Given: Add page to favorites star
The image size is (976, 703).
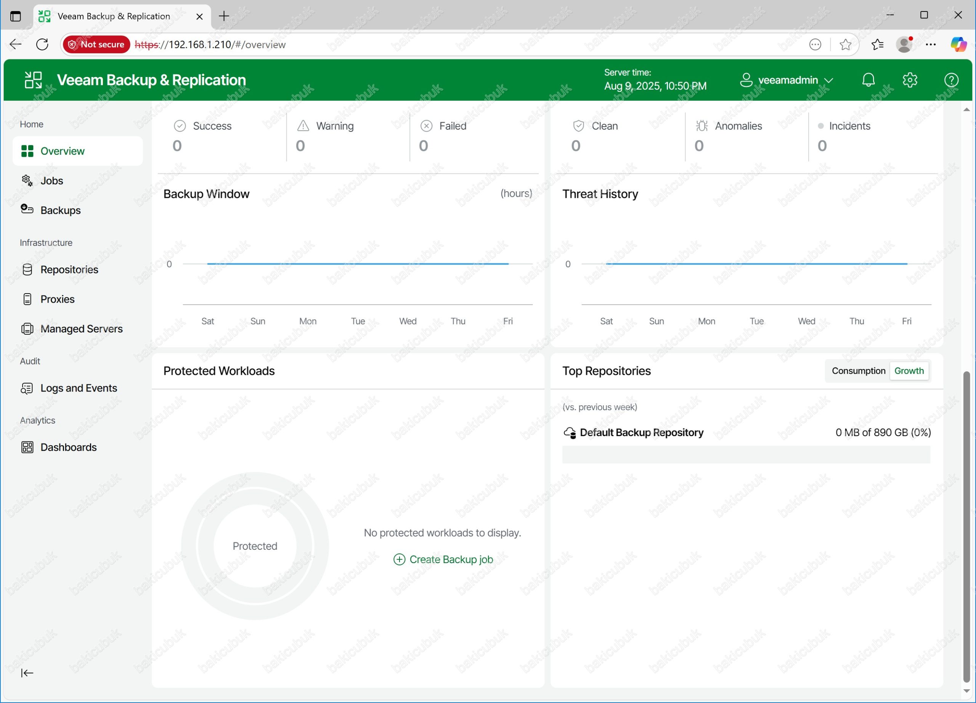Looking at the screenshot, I should tap(845, 44).
